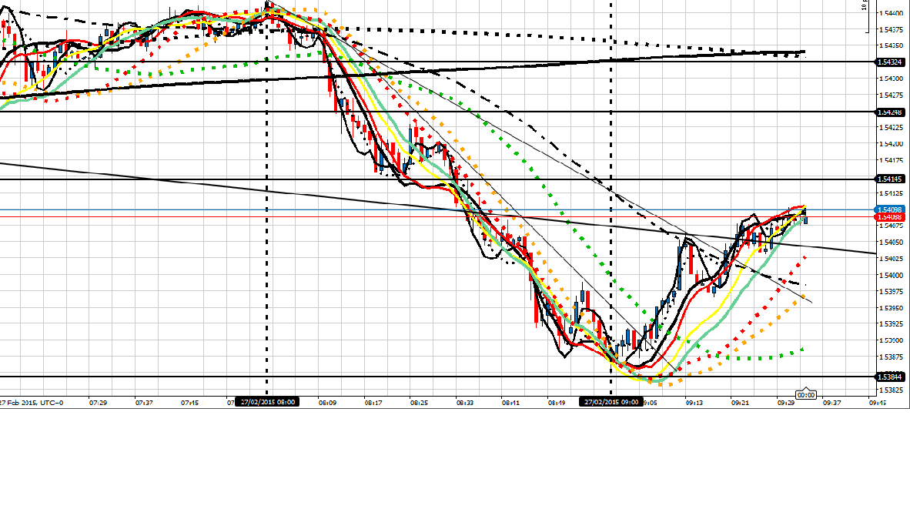Select the 1.53844 support level price label

[892, 377]
